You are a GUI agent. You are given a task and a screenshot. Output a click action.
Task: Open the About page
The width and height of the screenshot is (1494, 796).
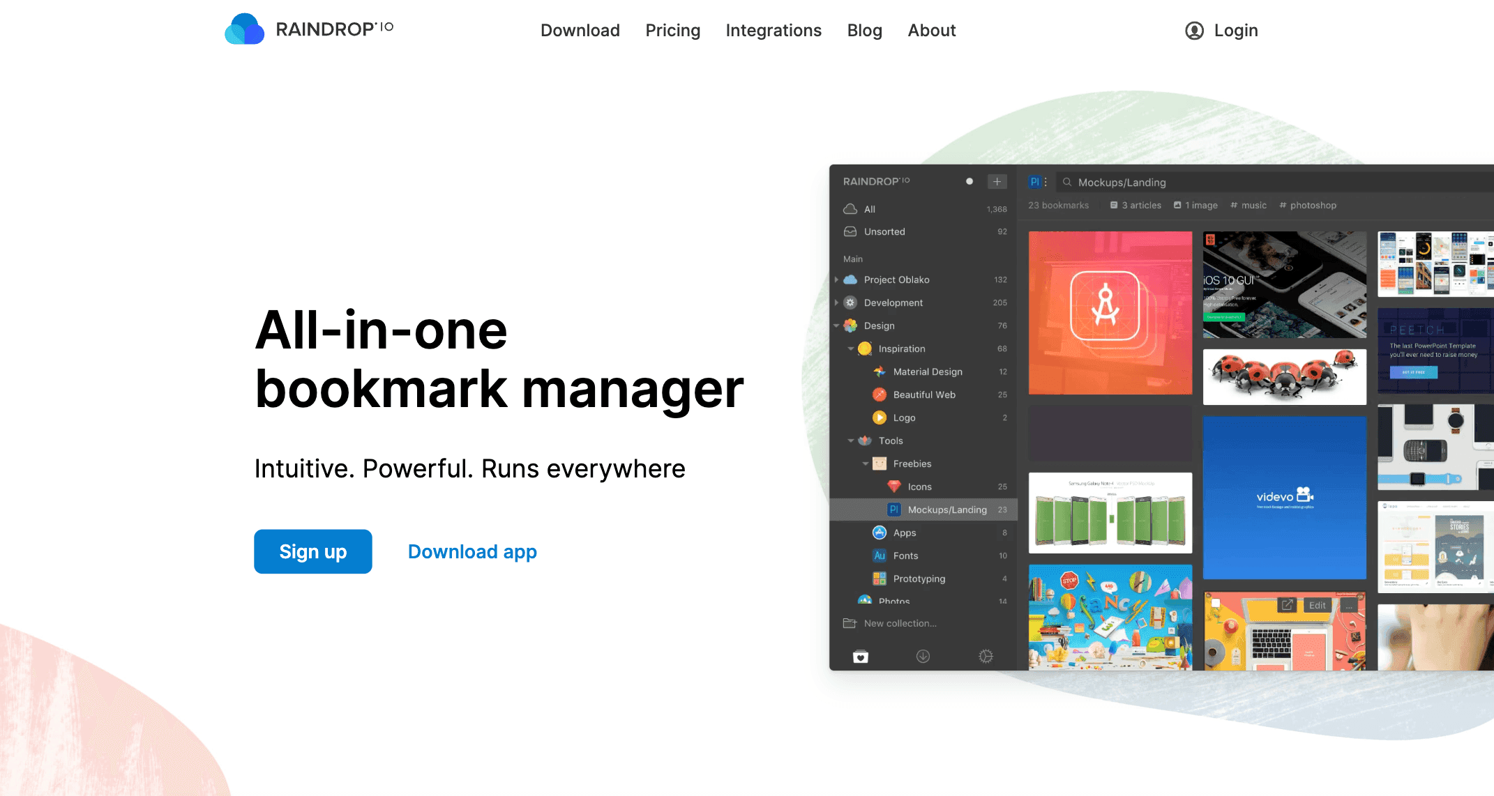(931, 31)
